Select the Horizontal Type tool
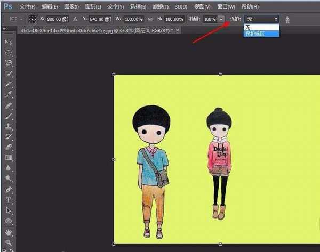The image size is (320, 252). (9, 200)
